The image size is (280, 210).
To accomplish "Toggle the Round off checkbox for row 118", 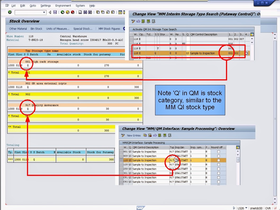I will (219, 160).
